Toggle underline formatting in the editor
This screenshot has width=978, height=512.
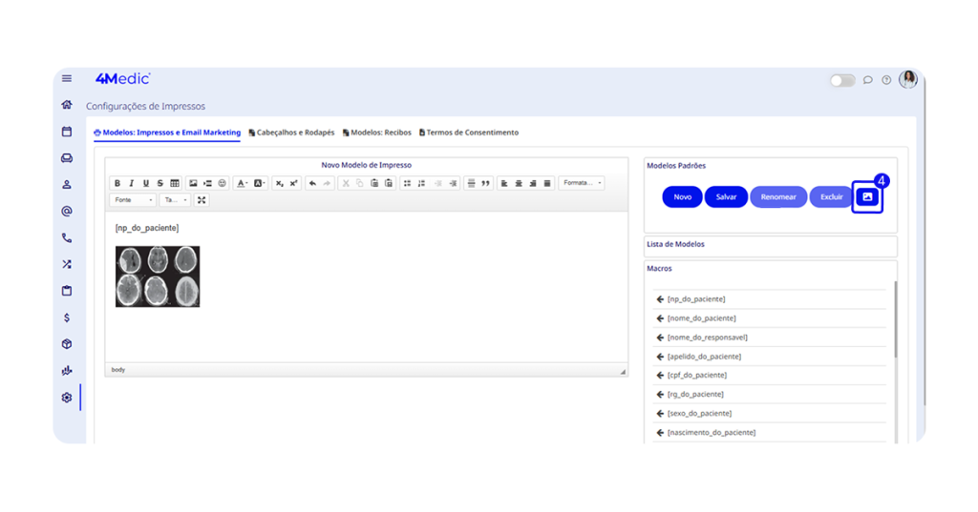(x=146, y=183)
